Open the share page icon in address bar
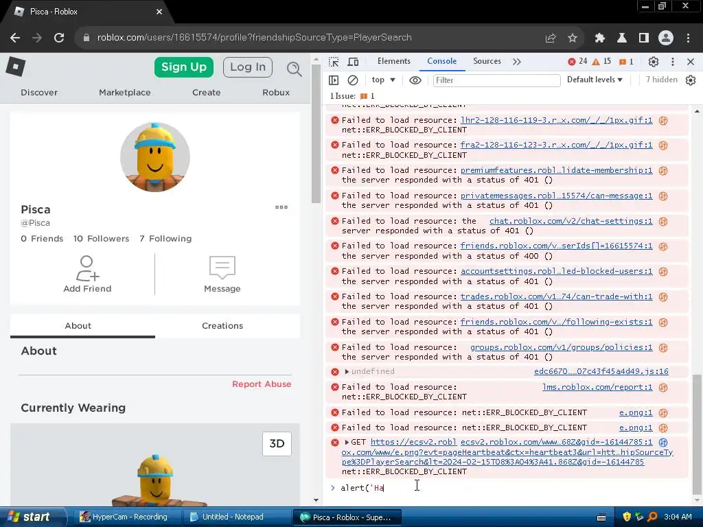703x527 pixels. point(551,38)
